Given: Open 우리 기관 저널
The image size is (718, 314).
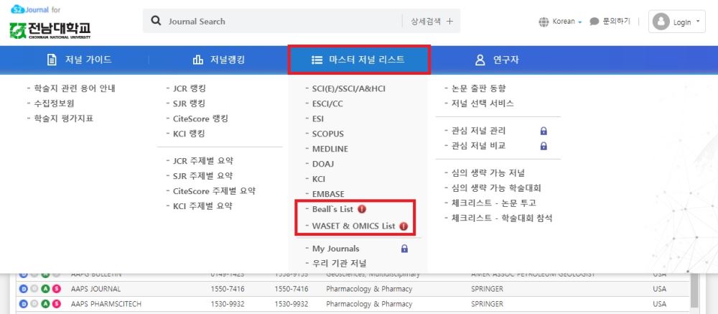Looking at the screenshot, I should pos(339,264).
